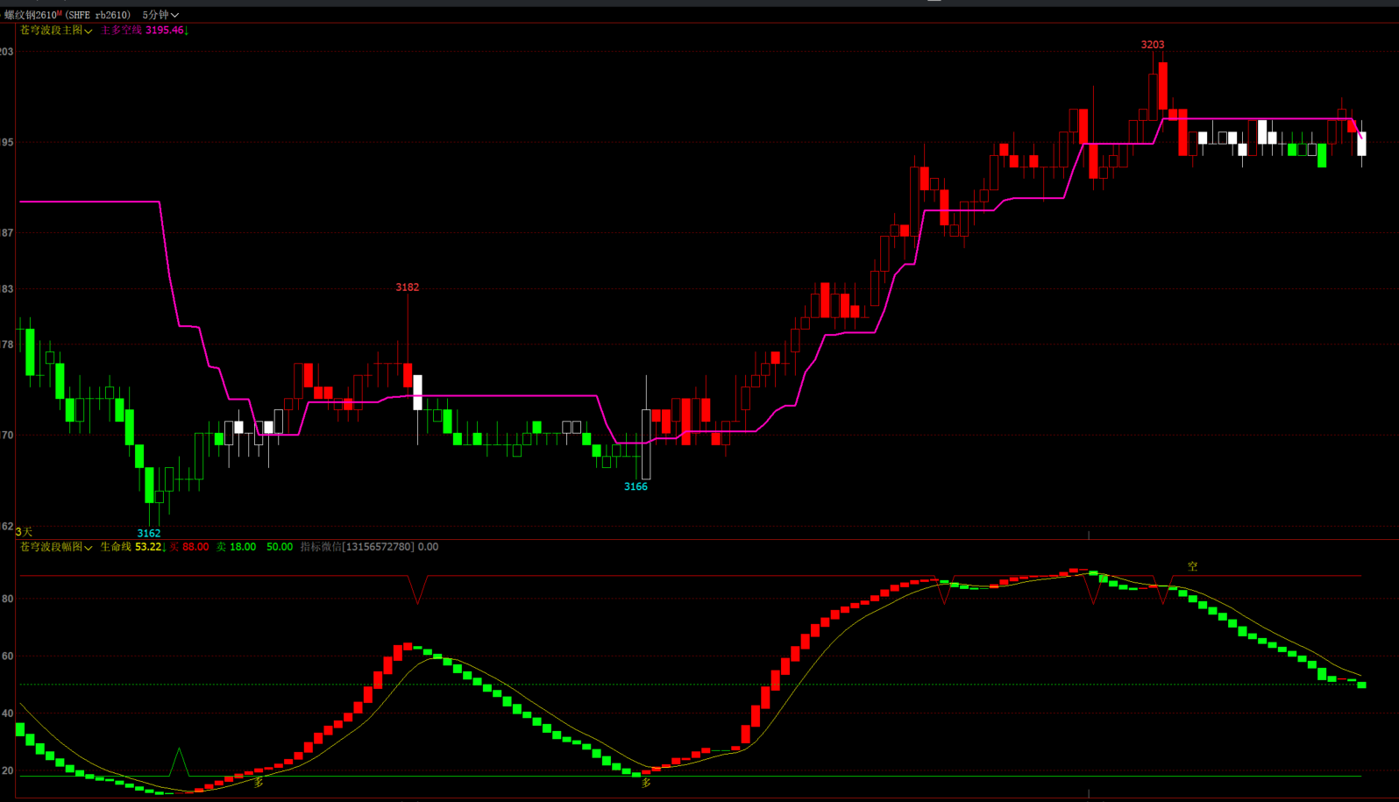Click the first 多 long signal marker
Image resolution: width=1399 pixels, height=802 pixels.
(259, 783)
